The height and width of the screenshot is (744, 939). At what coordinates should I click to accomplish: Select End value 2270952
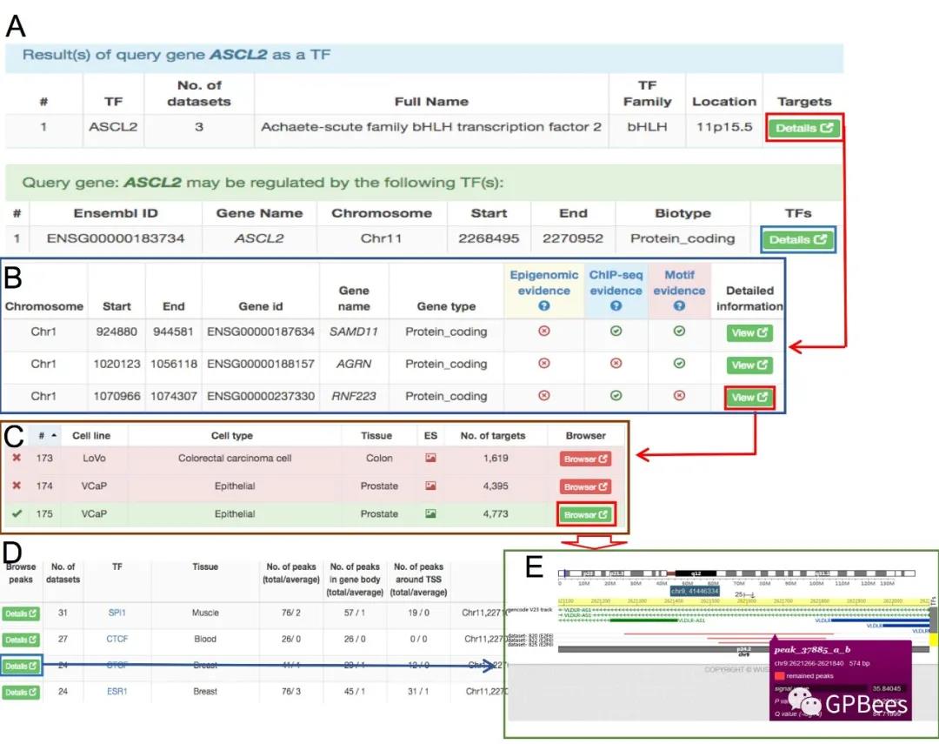pyautogui.click(x=573, y=238)
